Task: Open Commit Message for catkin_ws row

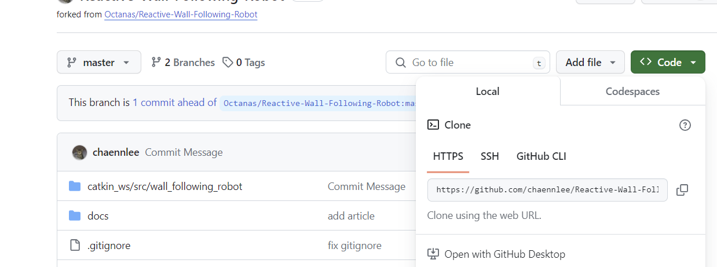Action: [367, 186]
